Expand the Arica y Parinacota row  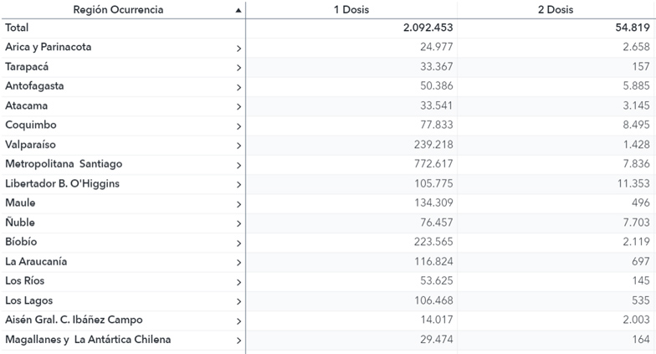point(238,49)
